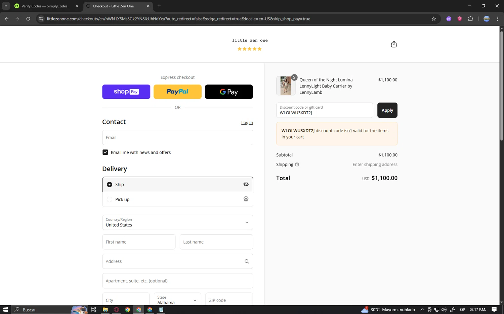
Task: Select the Pick up delivery option
Action: tap(177, 199)
